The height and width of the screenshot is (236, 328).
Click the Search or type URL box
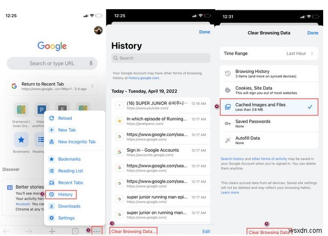click(52, 63)
